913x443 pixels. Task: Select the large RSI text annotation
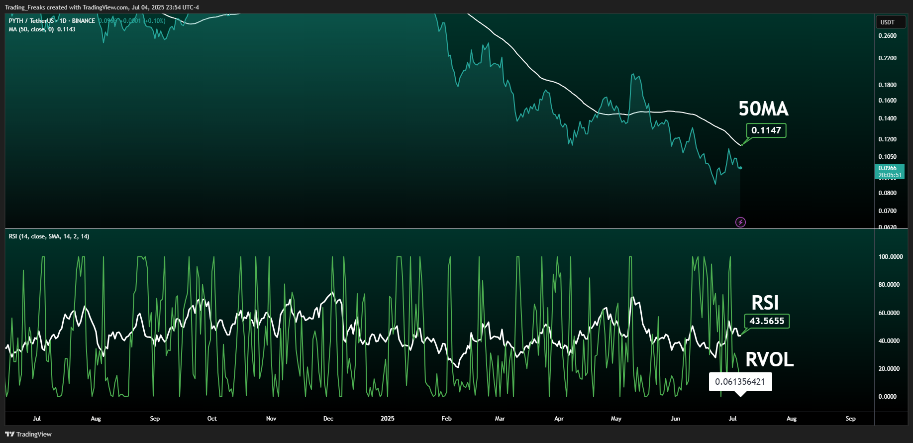click(765, 303)
